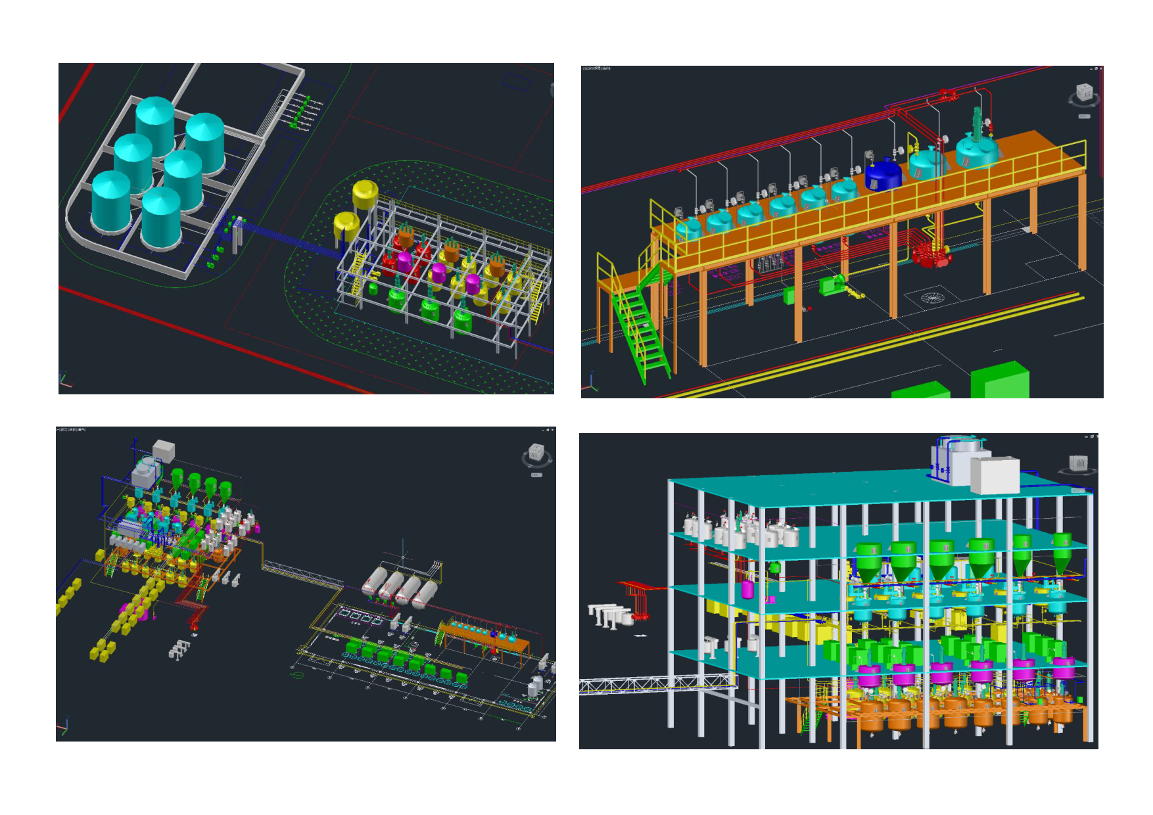Restore the multi-floor building view window
The image size is (1153, 815).
1092,436
